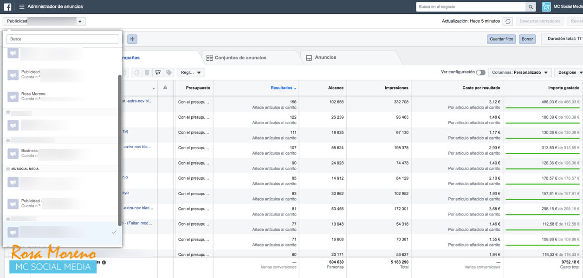Refresh data with the update icon
Image resolution: width=583 pixels, height=278 pixels.
tap(508, 21)
